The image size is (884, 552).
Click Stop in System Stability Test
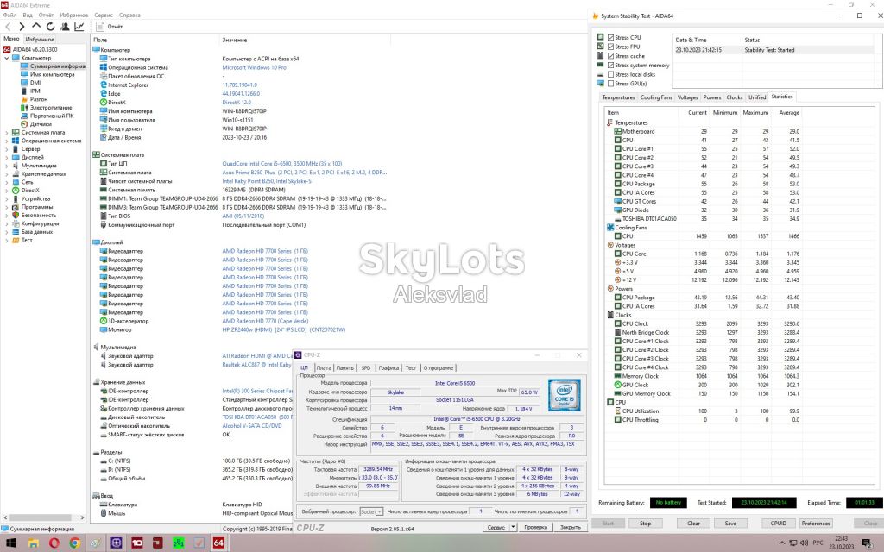click(645, 524)
